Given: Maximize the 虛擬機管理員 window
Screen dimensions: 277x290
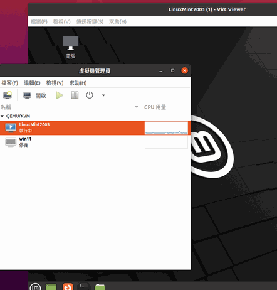Looking at the screenshot, I should point(172,70).
